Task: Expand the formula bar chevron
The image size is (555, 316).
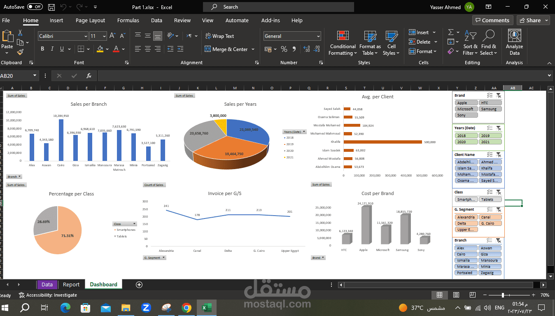Action: tap(549, 76)
